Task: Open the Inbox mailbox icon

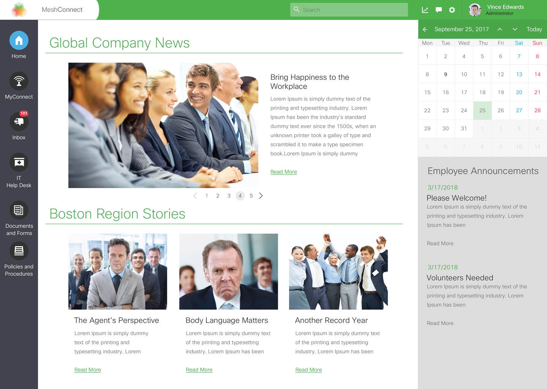Action: tap(19, 122)
